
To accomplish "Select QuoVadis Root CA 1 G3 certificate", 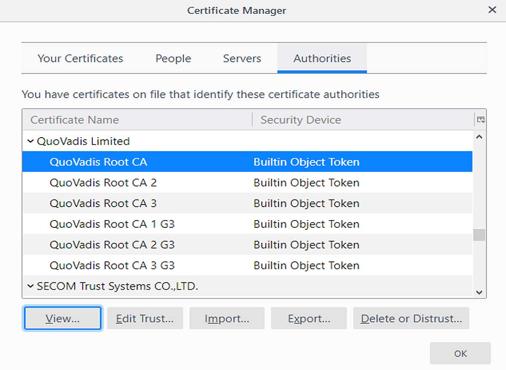I will (247, 224).
